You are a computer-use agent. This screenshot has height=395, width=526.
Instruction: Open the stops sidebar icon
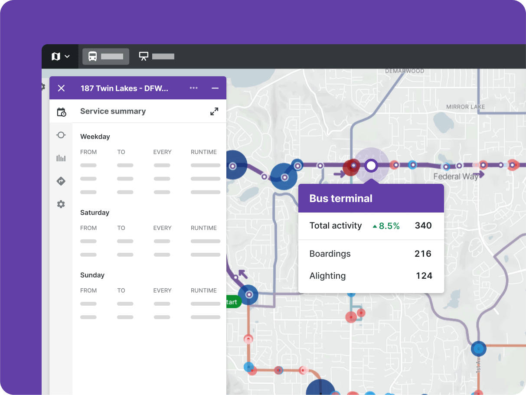coord(61,135)
